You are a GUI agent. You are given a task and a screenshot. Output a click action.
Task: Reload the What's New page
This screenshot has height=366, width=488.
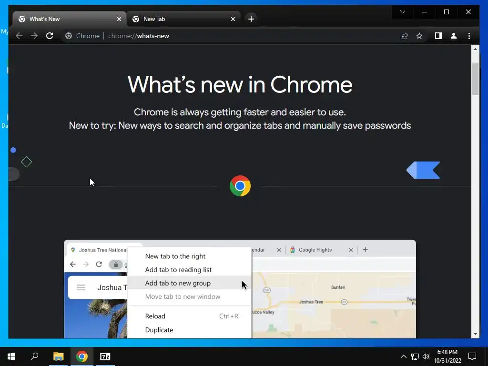(50, 36)
